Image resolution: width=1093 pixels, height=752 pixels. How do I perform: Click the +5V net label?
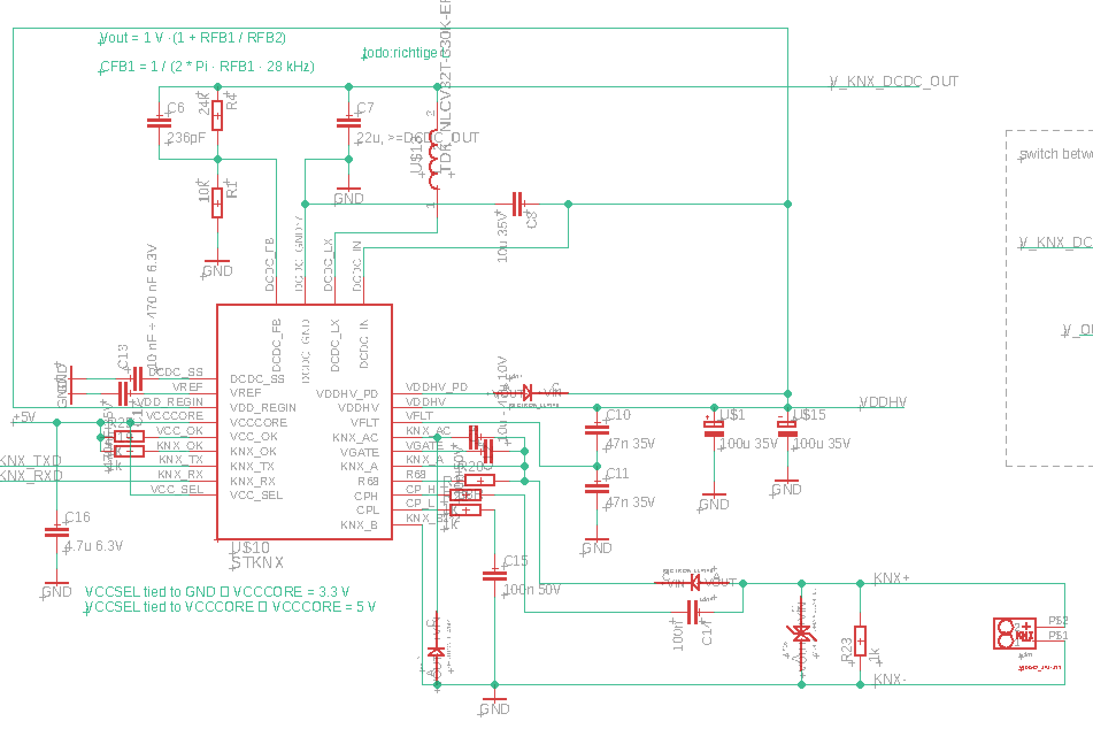(23, 417)
